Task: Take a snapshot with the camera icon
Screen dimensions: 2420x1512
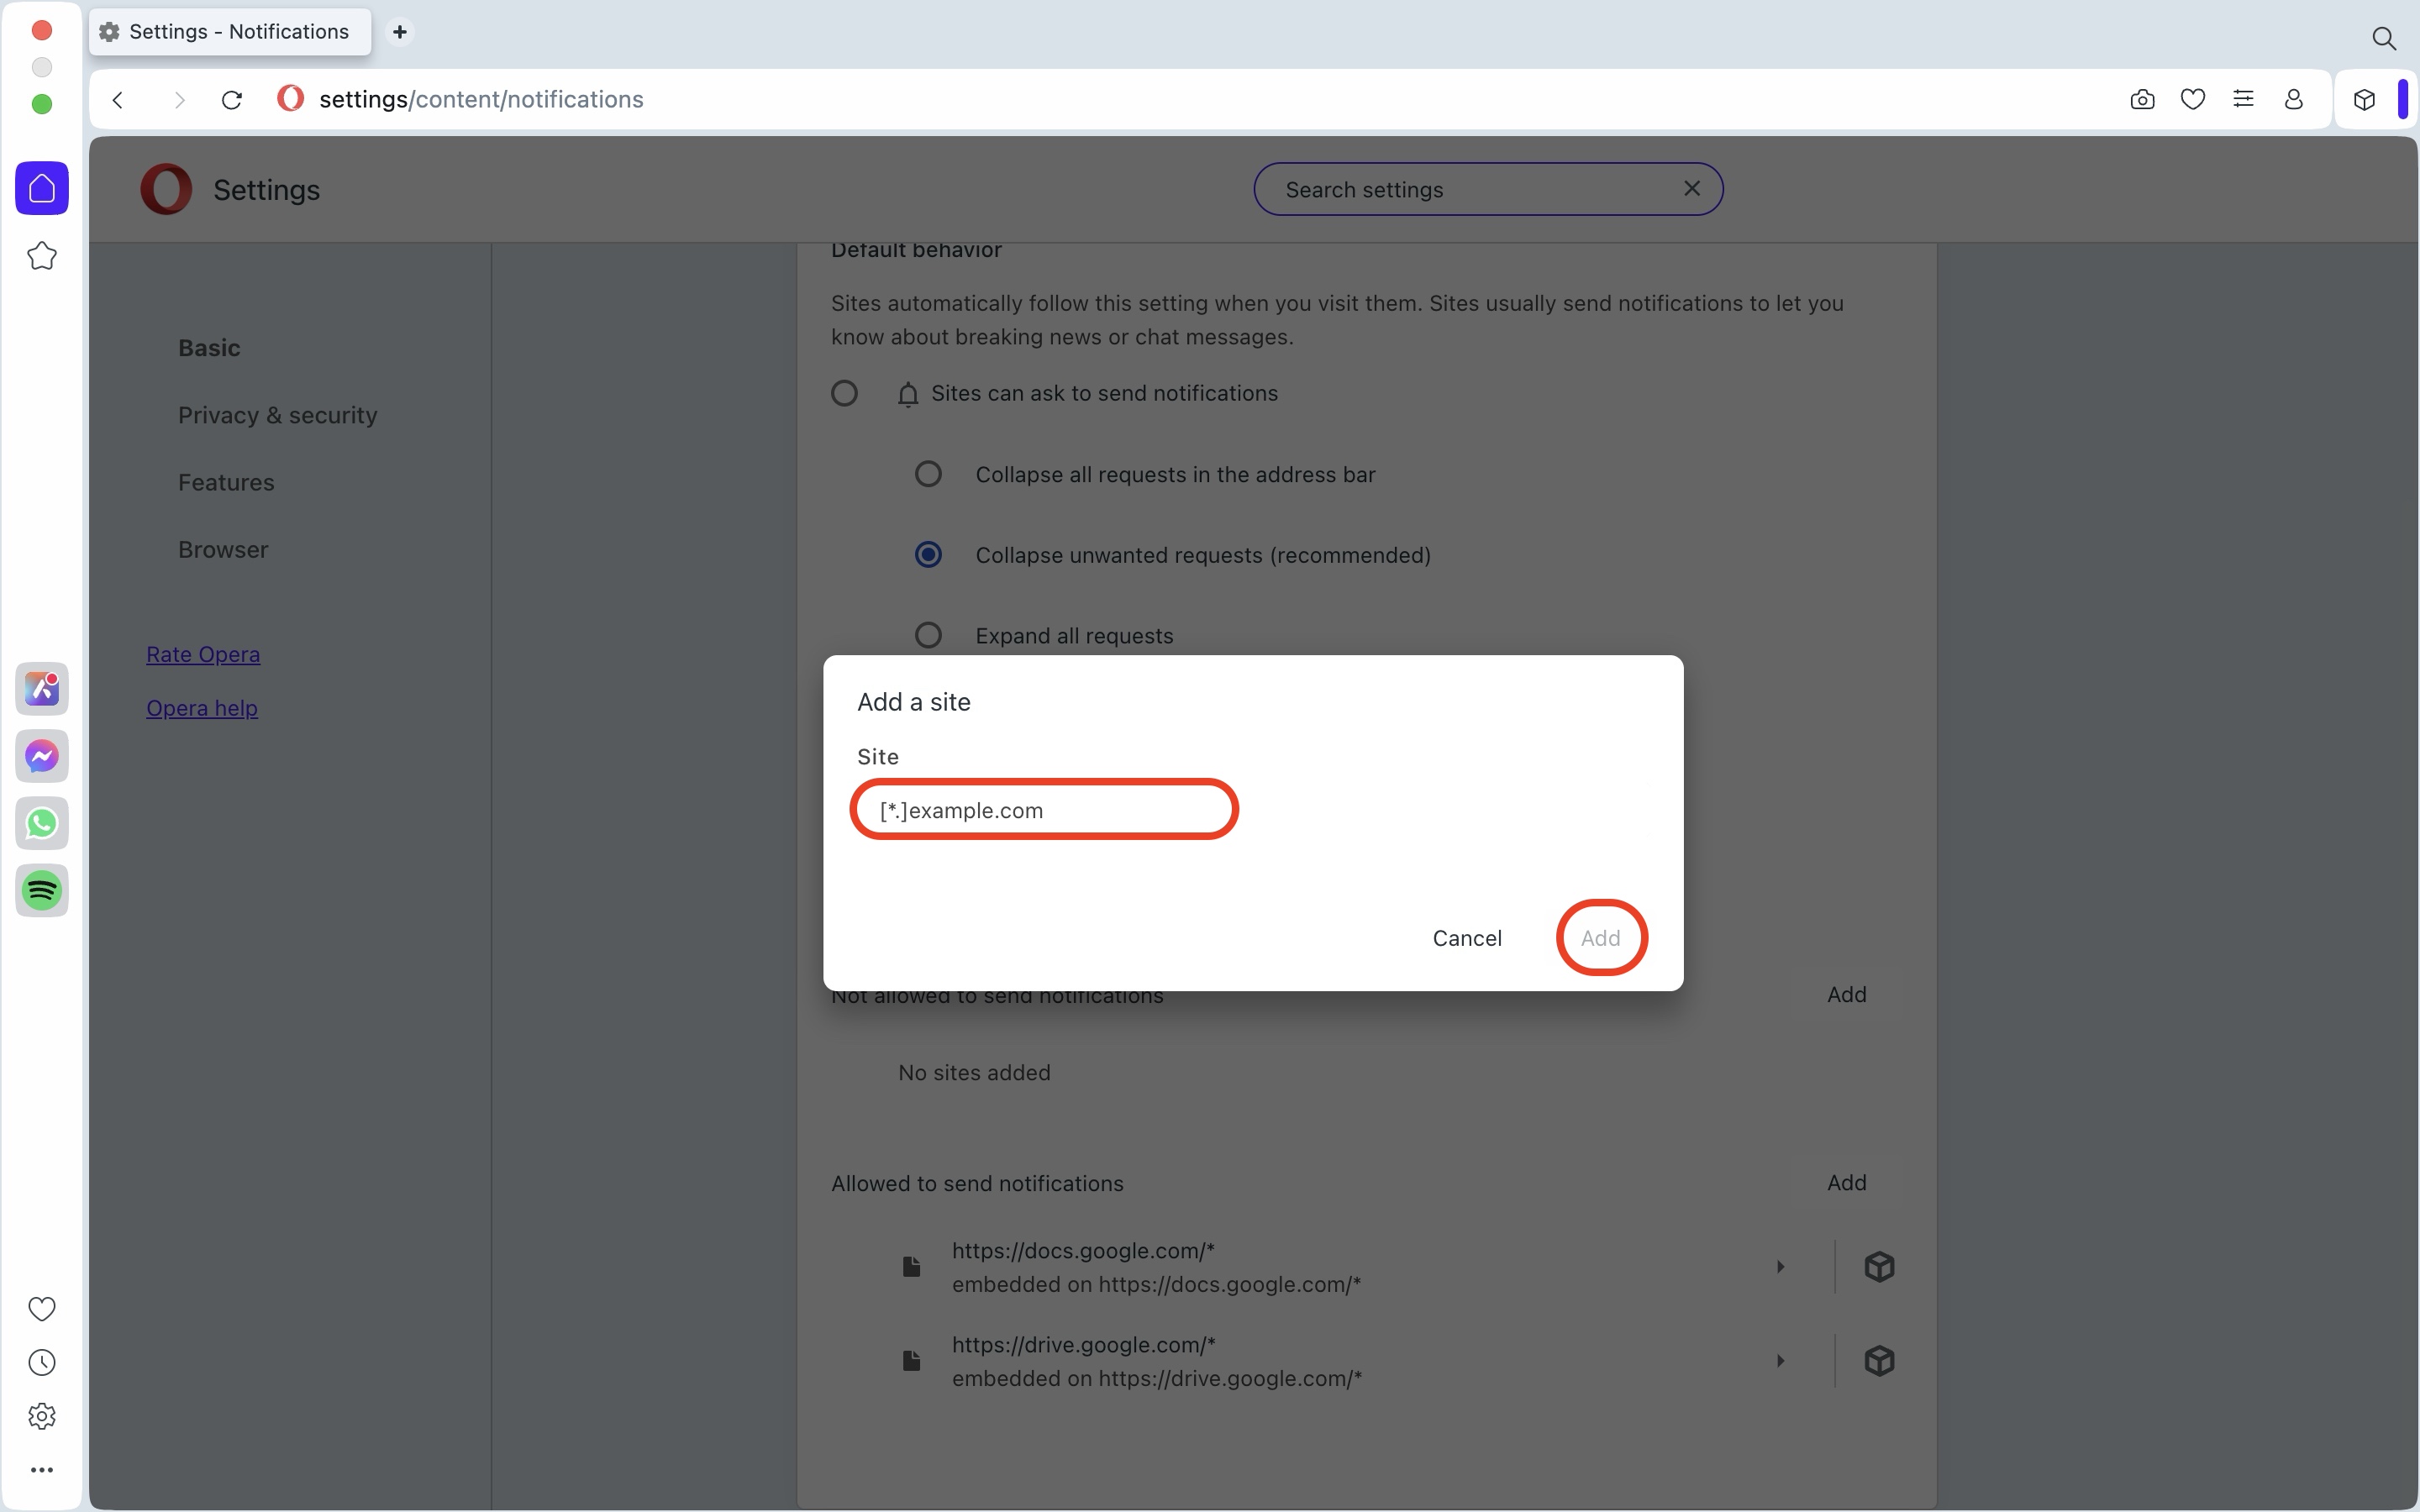Action: point(2142,99)
